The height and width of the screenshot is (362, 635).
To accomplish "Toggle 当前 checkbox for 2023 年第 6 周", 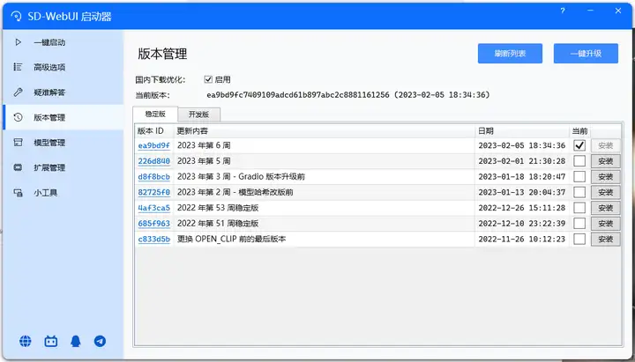I will tap(579, 145).
